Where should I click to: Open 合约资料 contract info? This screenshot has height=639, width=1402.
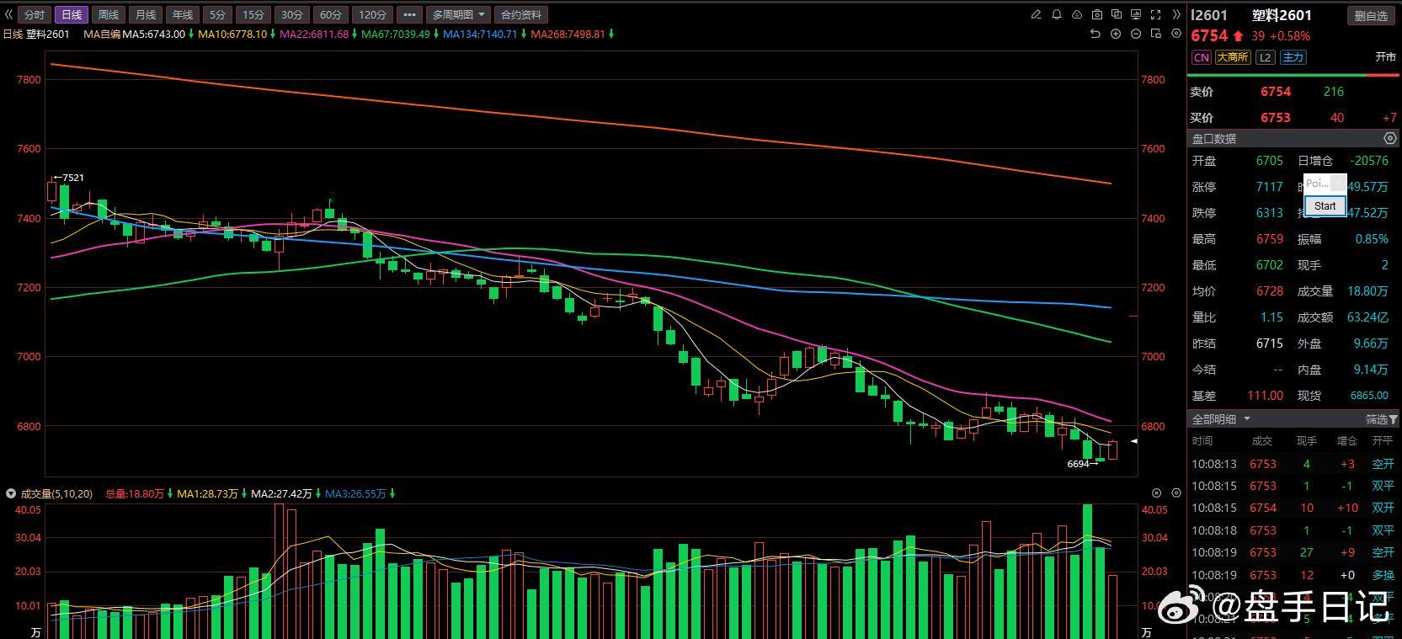click(x=521, y=15)
